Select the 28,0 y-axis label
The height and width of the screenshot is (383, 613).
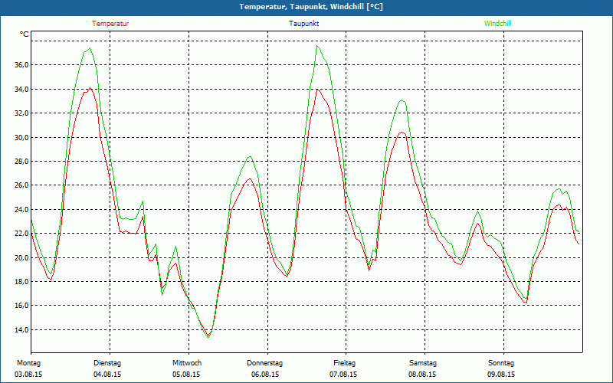(x=21, y=162)
